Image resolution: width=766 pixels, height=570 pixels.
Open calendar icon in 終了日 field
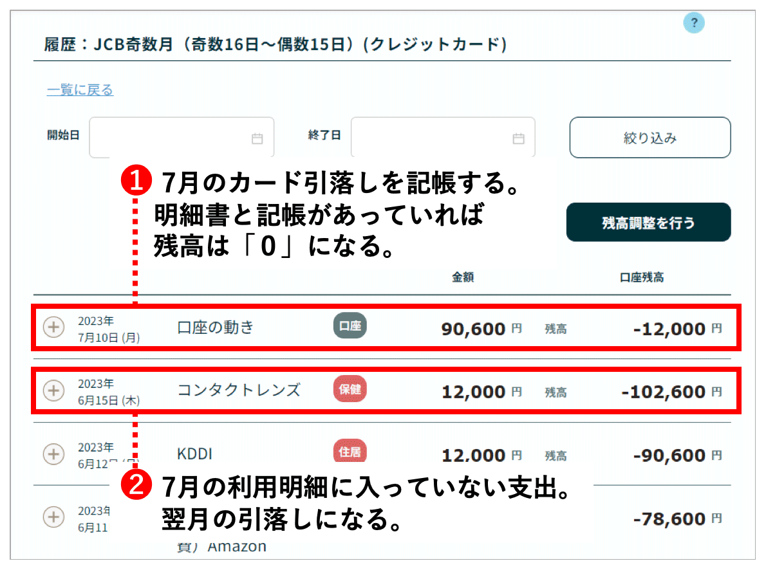(x=518, y=138)
